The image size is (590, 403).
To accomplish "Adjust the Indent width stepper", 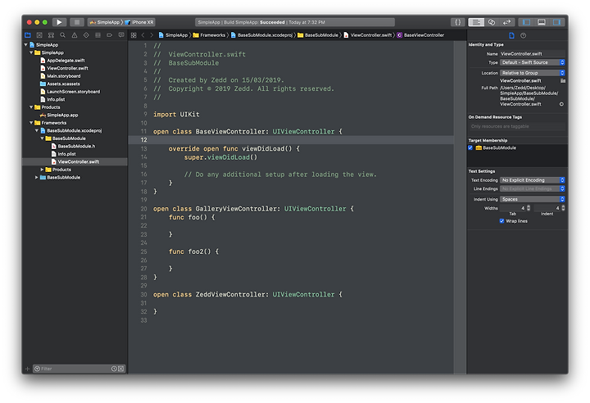I will click(x=563, y=208).
